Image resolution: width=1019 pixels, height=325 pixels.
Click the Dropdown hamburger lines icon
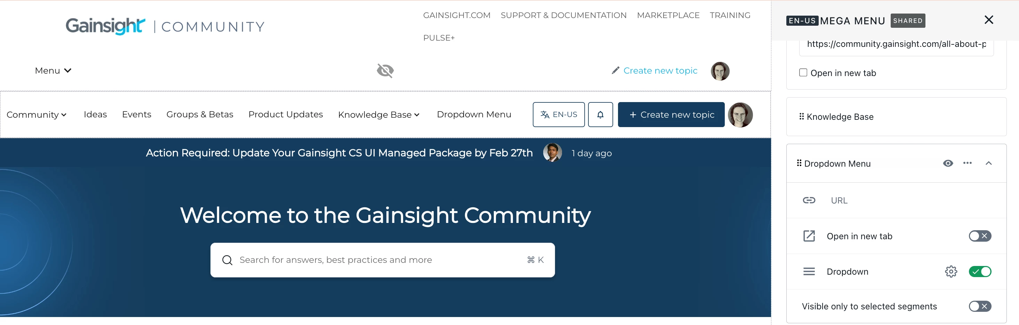point(809,272)
